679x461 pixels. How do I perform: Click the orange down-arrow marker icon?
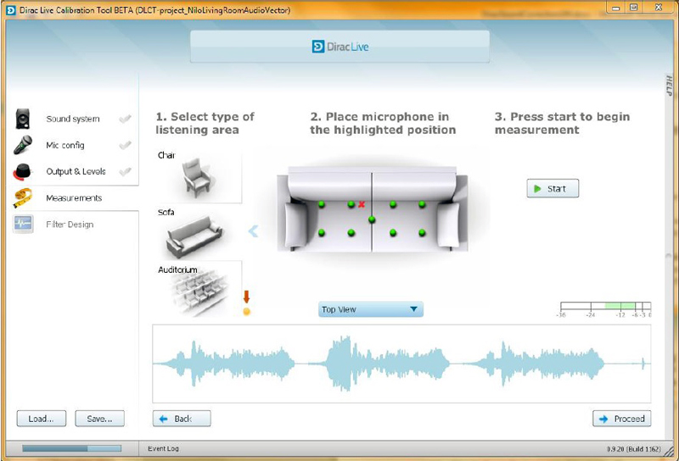point(246,297)
